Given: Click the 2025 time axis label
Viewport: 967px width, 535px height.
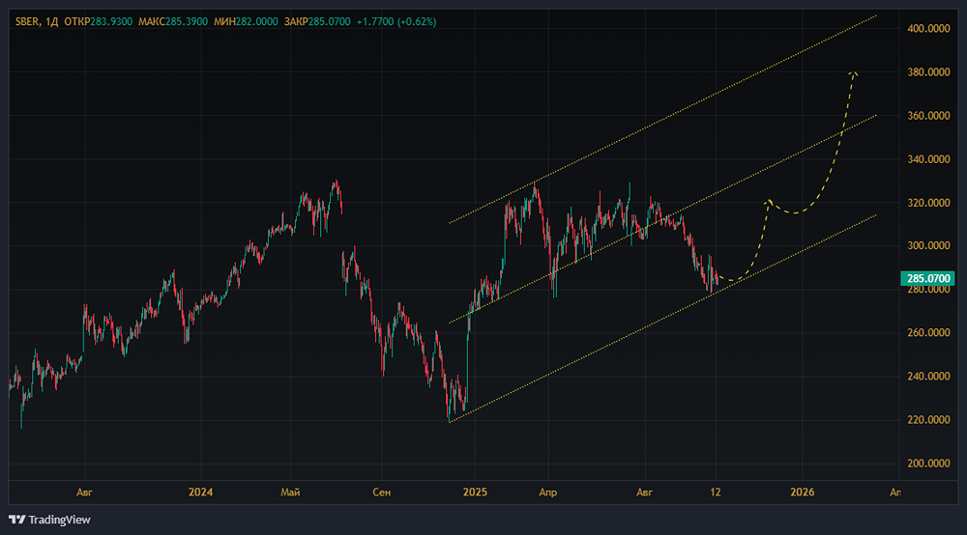Looking at the screenshot, I should tap(475, 492).
